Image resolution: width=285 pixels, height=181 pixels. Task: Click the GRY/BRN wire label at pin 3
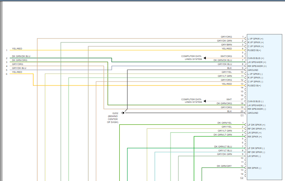[226, 45]
